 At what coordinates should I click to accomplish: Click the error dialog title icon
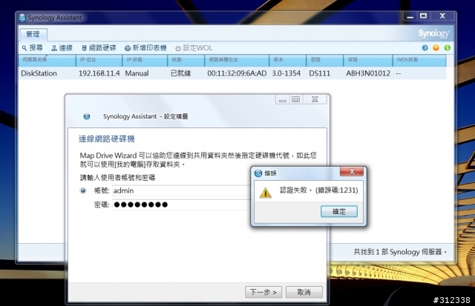pyautogui.click(x=258, y=173)
